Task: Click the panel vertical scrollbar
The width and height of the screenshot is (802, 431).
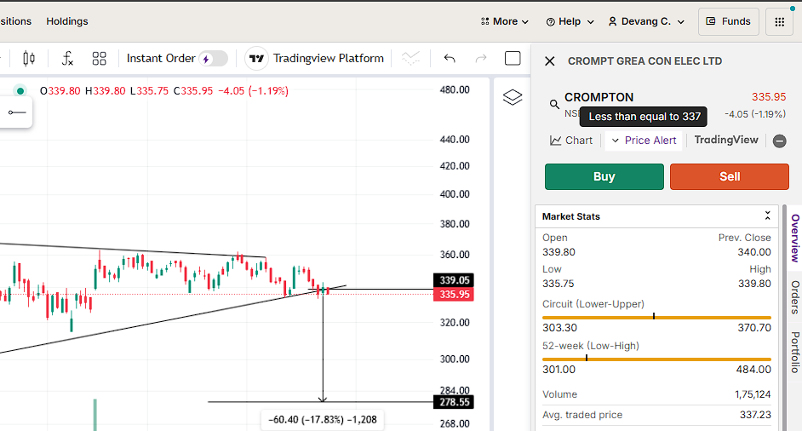Action: click(785, 318)
